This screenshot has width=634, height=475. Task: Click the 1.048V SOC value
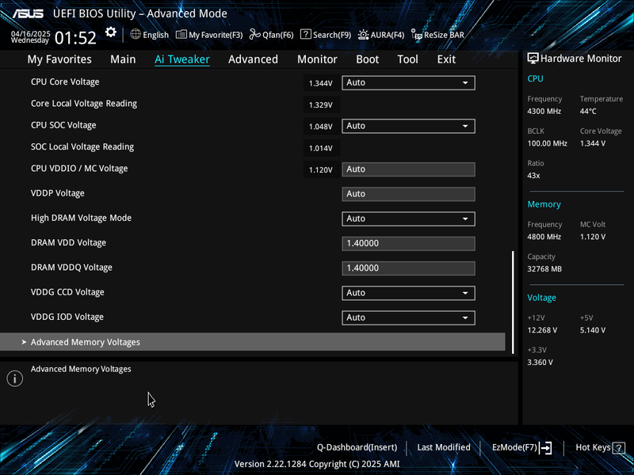(321, 127)
